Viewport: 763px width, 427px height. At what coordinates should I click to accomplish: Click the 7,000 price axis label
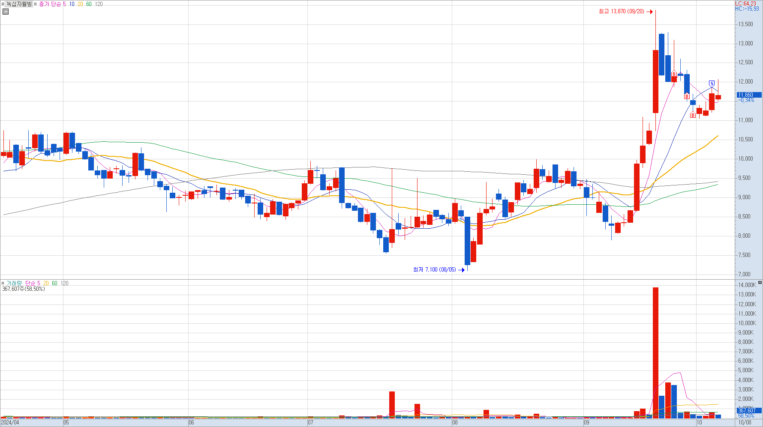(x=744, y=274)
